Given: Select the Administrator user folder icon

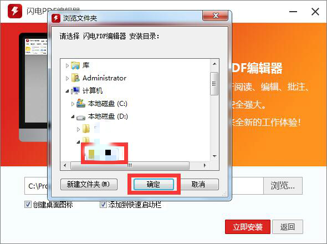Looking at the screenshot, I should (75, 78).
